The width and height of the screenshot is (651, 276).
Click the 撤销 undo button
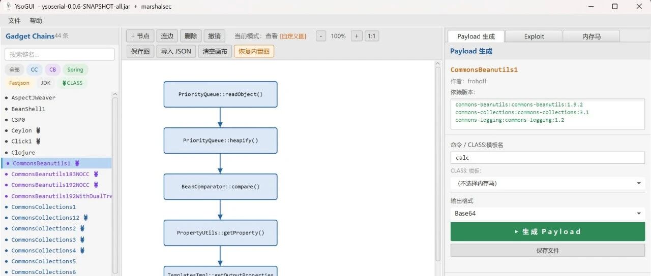click(215, 36)
